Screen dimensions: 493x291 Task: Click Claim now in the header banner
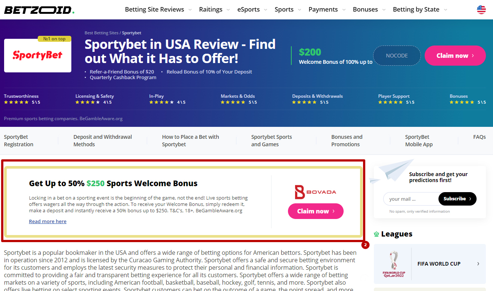[x=455, y=56]
